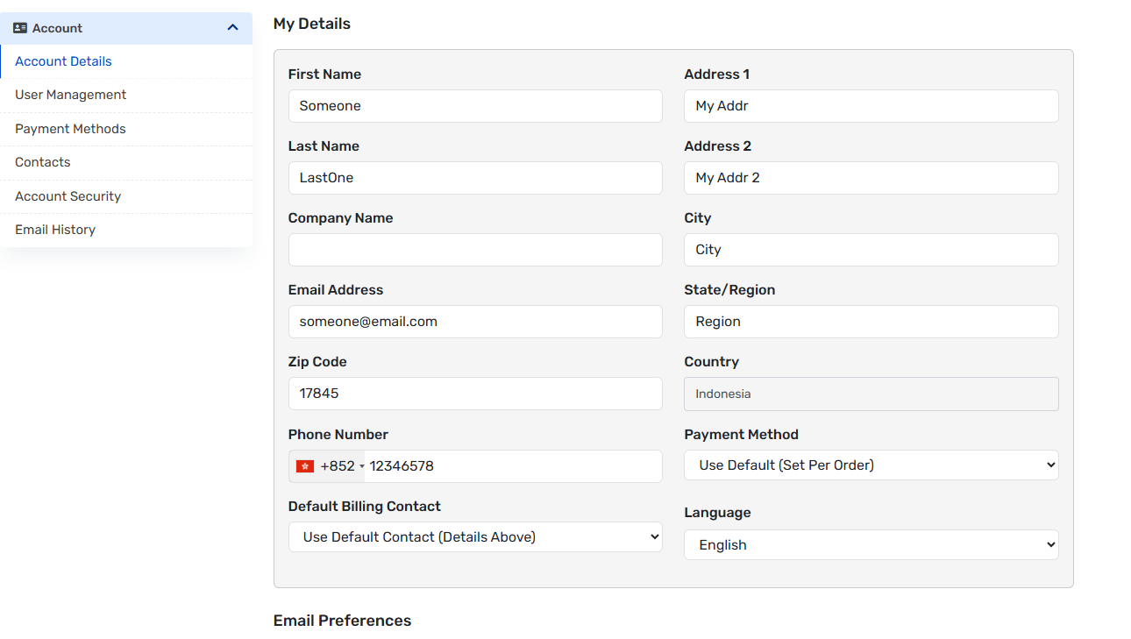Click the My Details heading
The image size is (1131, 639).
(312, 24)
